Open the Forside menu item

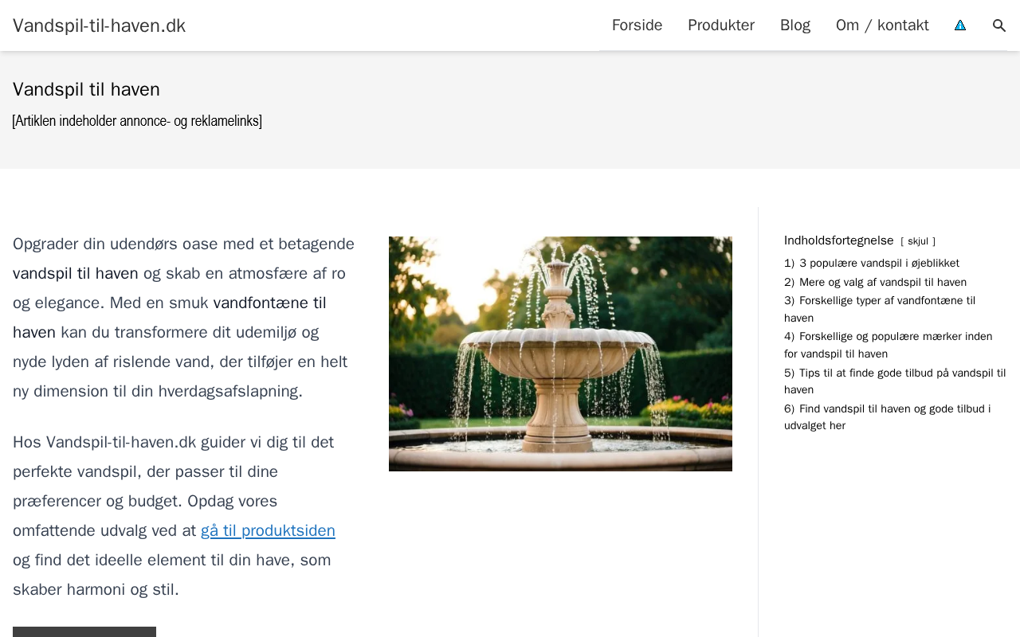coord(637,25)
